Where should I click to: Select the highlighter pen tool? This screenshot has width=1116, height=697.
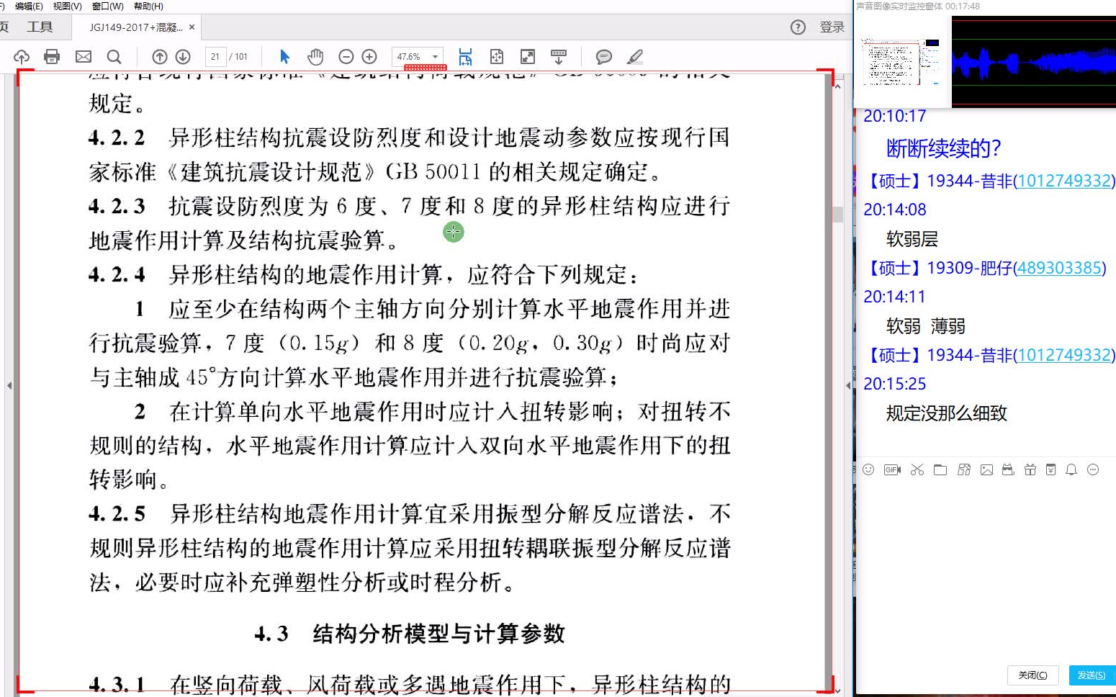pyautogui.click(x=635, y=57)
